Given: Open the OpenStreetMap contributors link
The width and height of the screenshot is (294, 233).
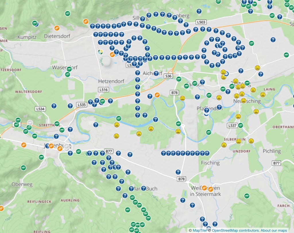Looking at the screenshot, I should coord(235,230).
